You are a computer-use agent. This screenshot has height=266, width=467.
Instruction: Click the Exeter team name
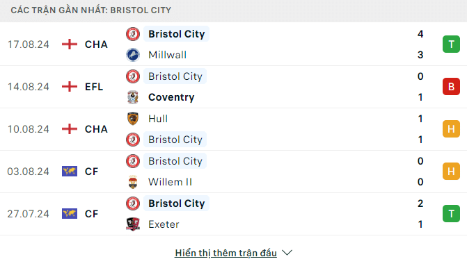(x=164, y=224)
